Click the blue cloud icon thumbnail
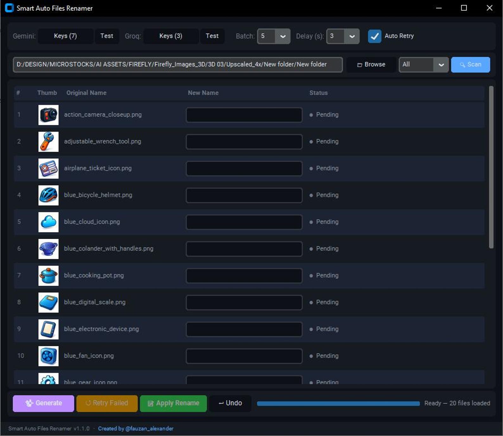Screen dimensions: 503x436 [48, 222]
